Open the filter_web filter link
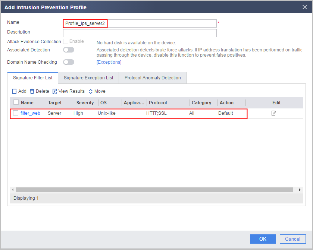 click(30, 113)
